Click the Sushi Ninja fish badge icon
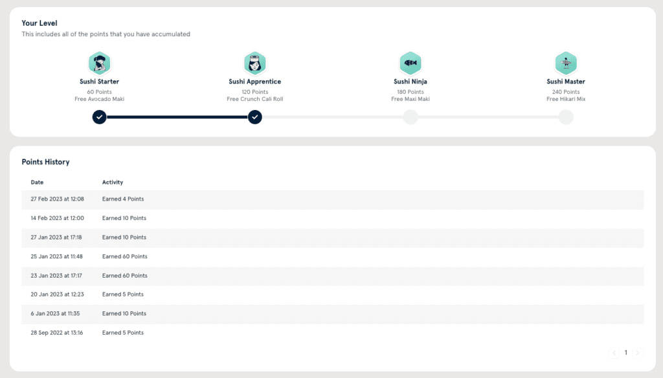Viewport: 663px width, 378px height. click(x=410, y=63)
